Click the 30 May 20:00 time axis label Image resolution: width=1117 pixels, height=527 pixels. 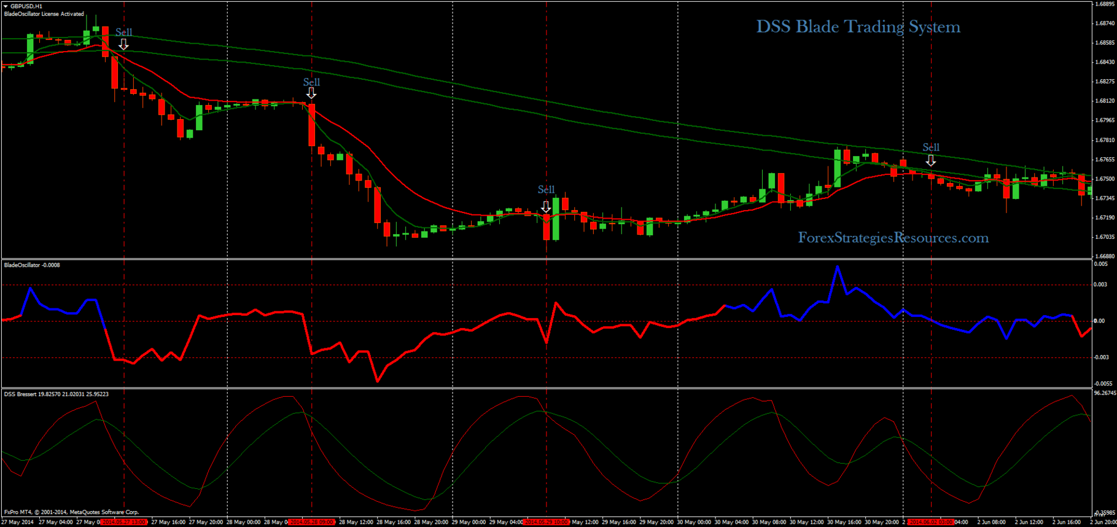click(x=882, y=522)
